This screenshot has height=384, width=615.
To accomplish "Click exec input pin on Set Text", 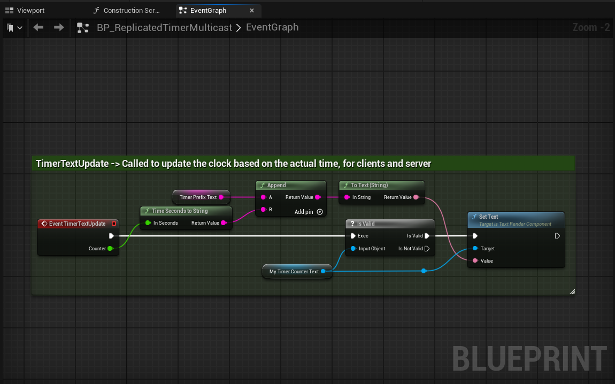I will tap(475, 236).
